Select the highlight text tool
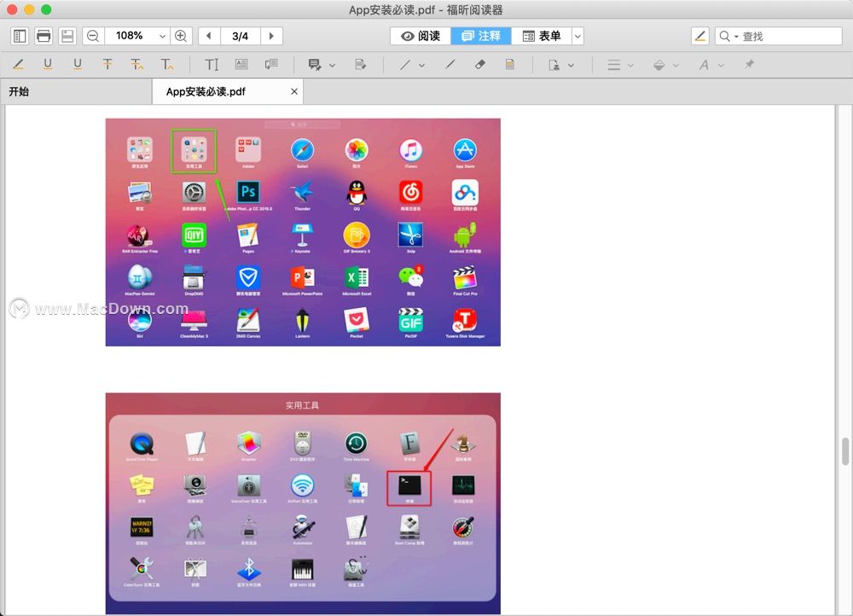Viewport: 853px width, 616px height. (19, 65)
